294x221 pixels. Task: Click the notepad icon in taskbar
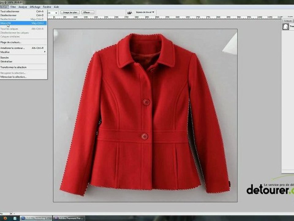point(15,218)
